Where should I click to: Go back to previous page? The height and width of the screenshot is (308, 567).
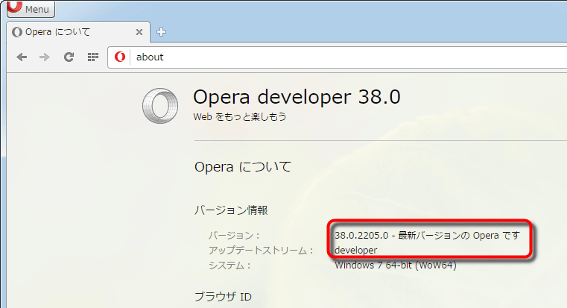[22, 57]
